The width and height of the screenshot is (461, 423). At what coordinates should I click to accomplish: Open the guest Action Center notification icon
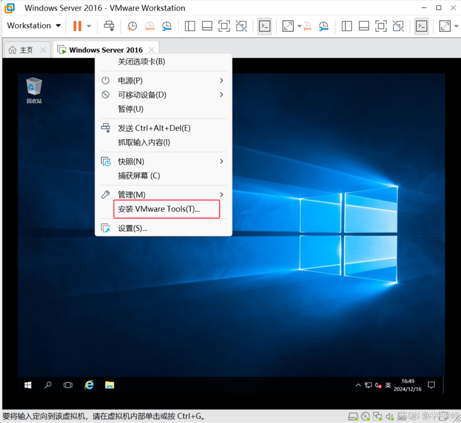[x=431, y=385]
